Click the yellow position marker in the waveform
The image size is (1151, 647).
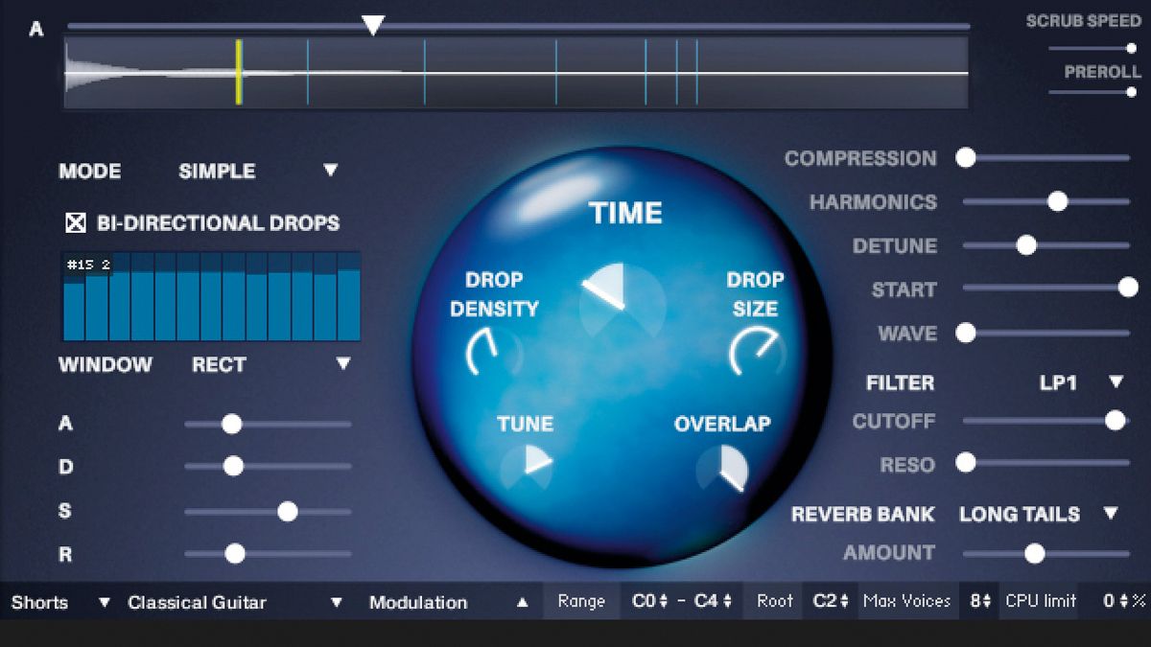241,70
